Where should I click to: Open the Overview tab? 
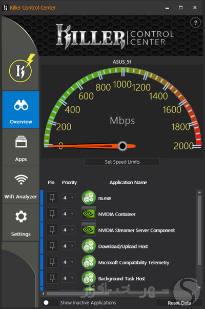pos(21,110)
